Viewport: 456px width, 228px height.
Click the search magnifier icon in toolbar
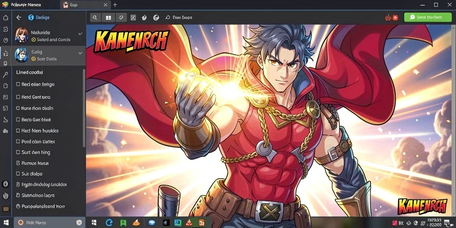[x=95, y=17]
